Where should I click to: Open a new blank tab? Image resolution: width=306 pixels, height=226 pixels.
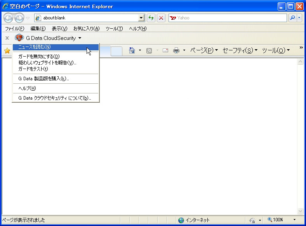[116, 51]
